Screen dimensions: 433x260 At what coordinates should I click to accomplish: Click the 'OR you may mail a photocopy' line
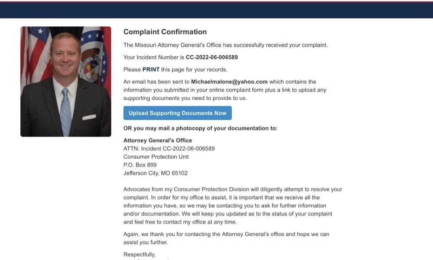(x=200, y=128)
